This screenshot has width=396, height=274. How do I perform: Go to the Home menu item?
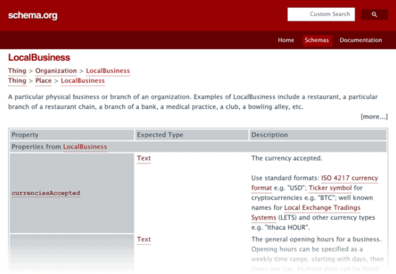pyautogui.click(x=286, y=40)
